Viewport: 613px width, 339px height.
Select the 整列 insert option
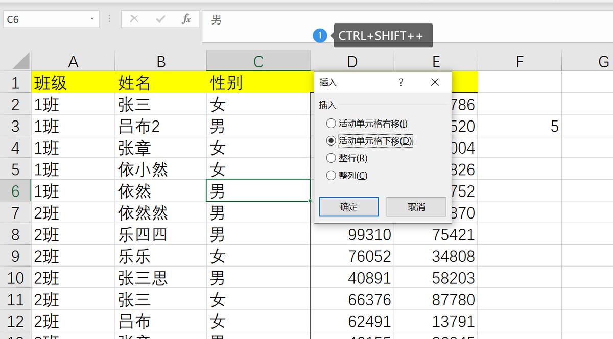(x=330, y=175)
